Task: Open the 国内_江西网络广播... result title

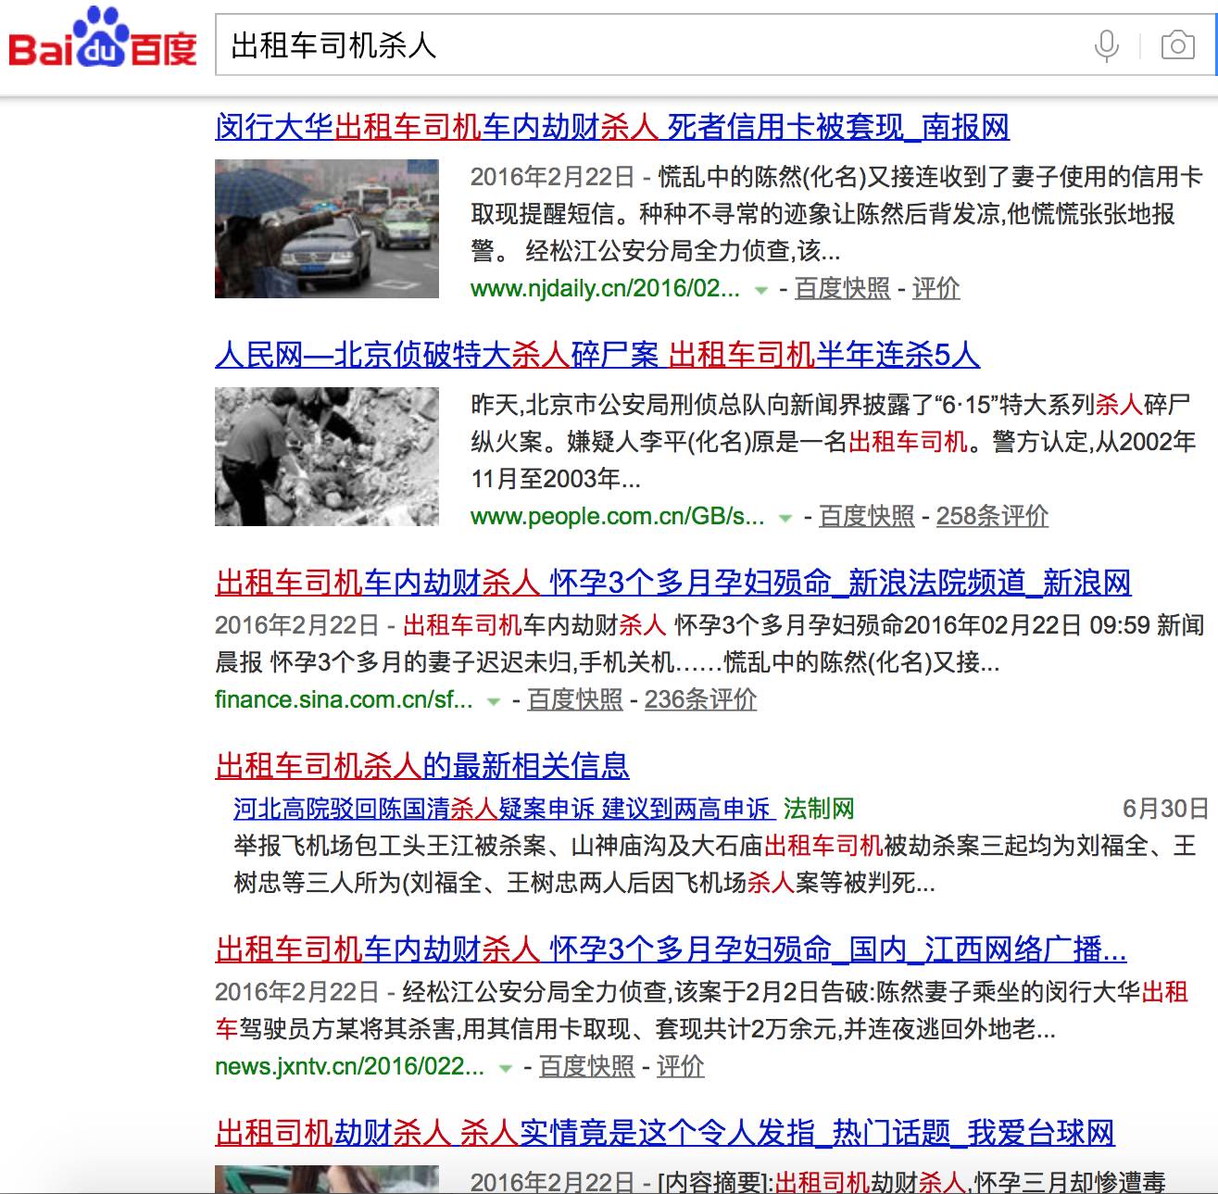Action: (671, 949)
